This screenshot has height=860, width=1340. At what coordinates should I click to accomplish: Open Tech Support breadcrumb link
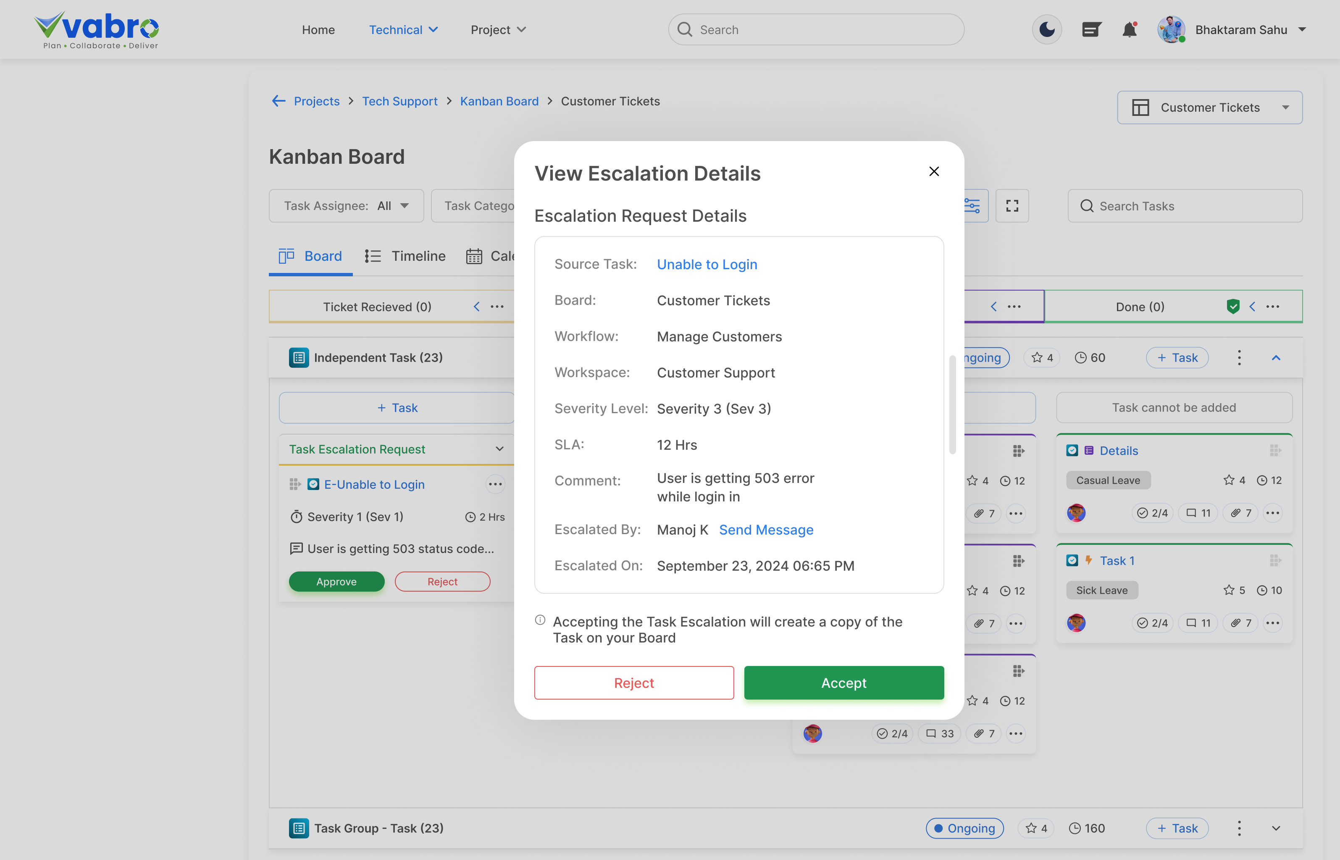point(400,101)
